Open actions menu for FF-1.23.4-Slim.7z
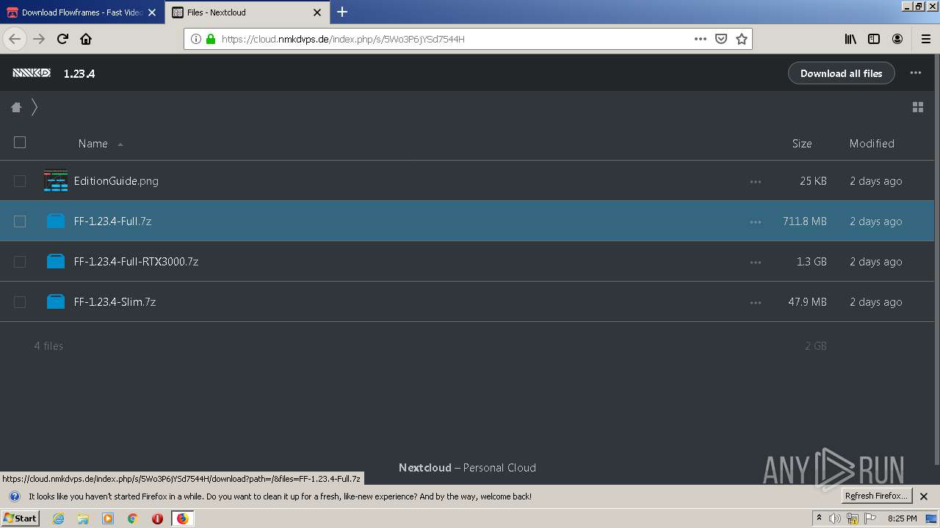940x528 pixels. click(756, 302)
